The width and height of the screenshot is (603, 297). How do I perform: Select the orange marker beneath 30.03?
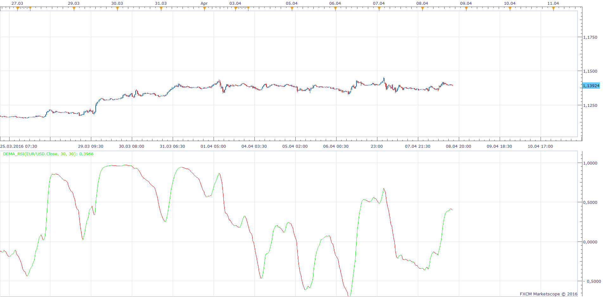pyautogui.click(x=117, y=9)
